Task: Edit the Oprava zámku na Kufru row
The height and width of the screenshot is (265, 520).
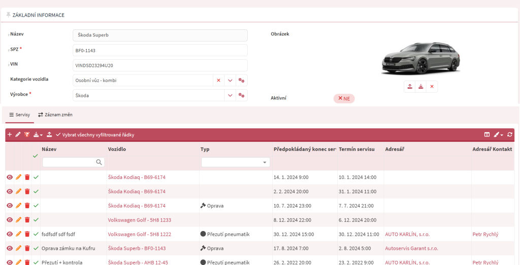Action: click(19, 248)
